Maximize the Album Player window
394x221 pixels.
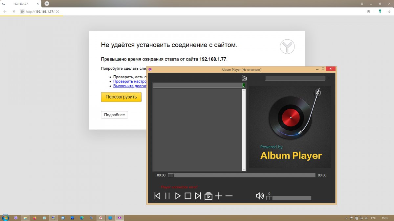(x=323, y=69)
